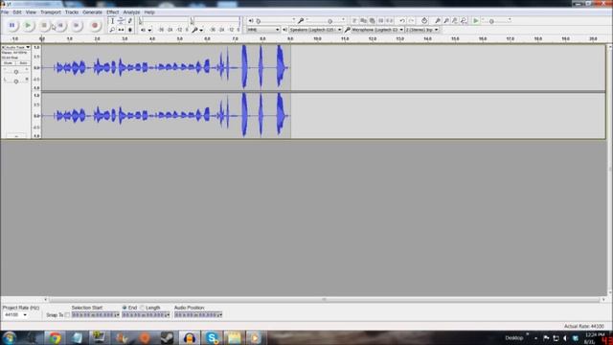This screenshot has height=345, width=613.
Task: Open the File menu
Action: (x=5, y=12)
